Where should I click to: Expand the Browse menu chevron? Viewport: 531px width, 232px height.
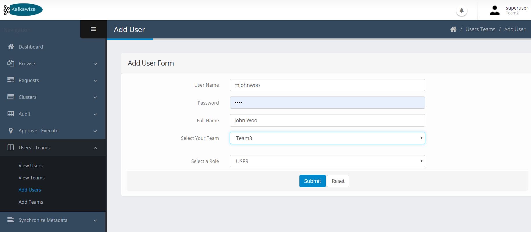[95, 64]
